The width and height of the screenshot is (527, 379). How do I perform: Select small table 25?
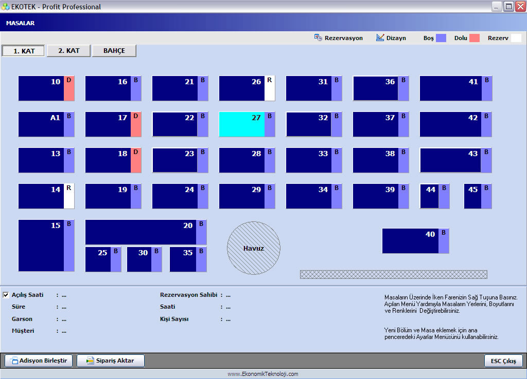tap(103, 259)
